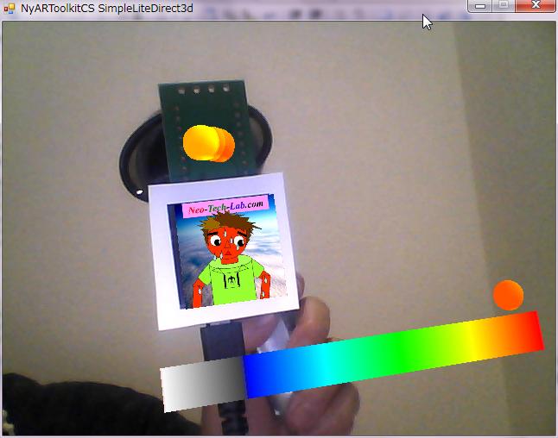The width and height of the screenshot is (558, 438).
Task: Click the yellow-orange 3D blob on circuit board
Action: tap(209, 143)
